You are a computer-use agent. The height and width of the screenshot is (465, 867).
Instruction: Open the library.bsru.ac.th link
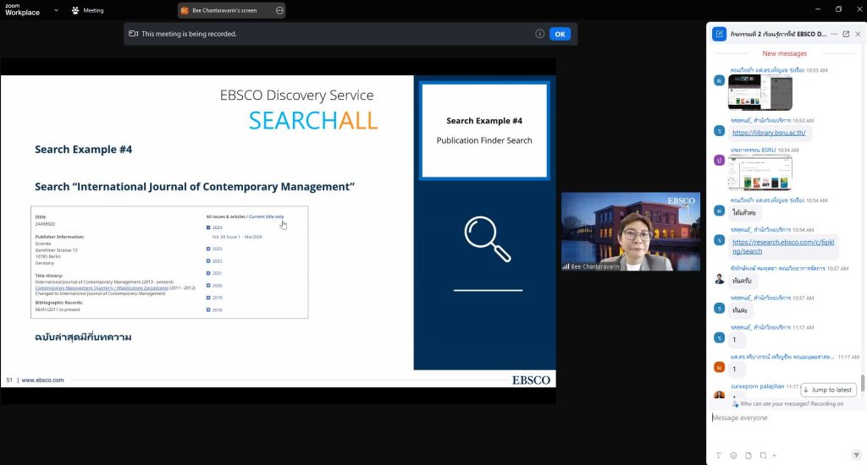(x=769, y=133)
